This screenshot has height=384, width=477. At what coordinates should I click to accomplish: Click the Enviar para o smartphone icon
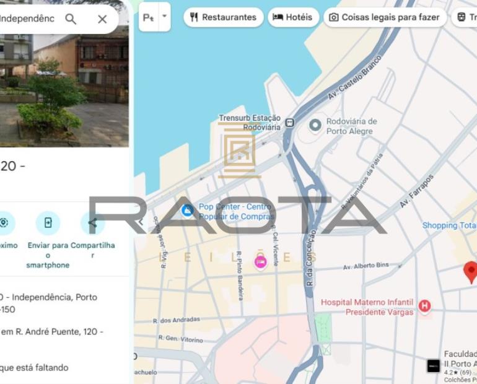(48, 223)
